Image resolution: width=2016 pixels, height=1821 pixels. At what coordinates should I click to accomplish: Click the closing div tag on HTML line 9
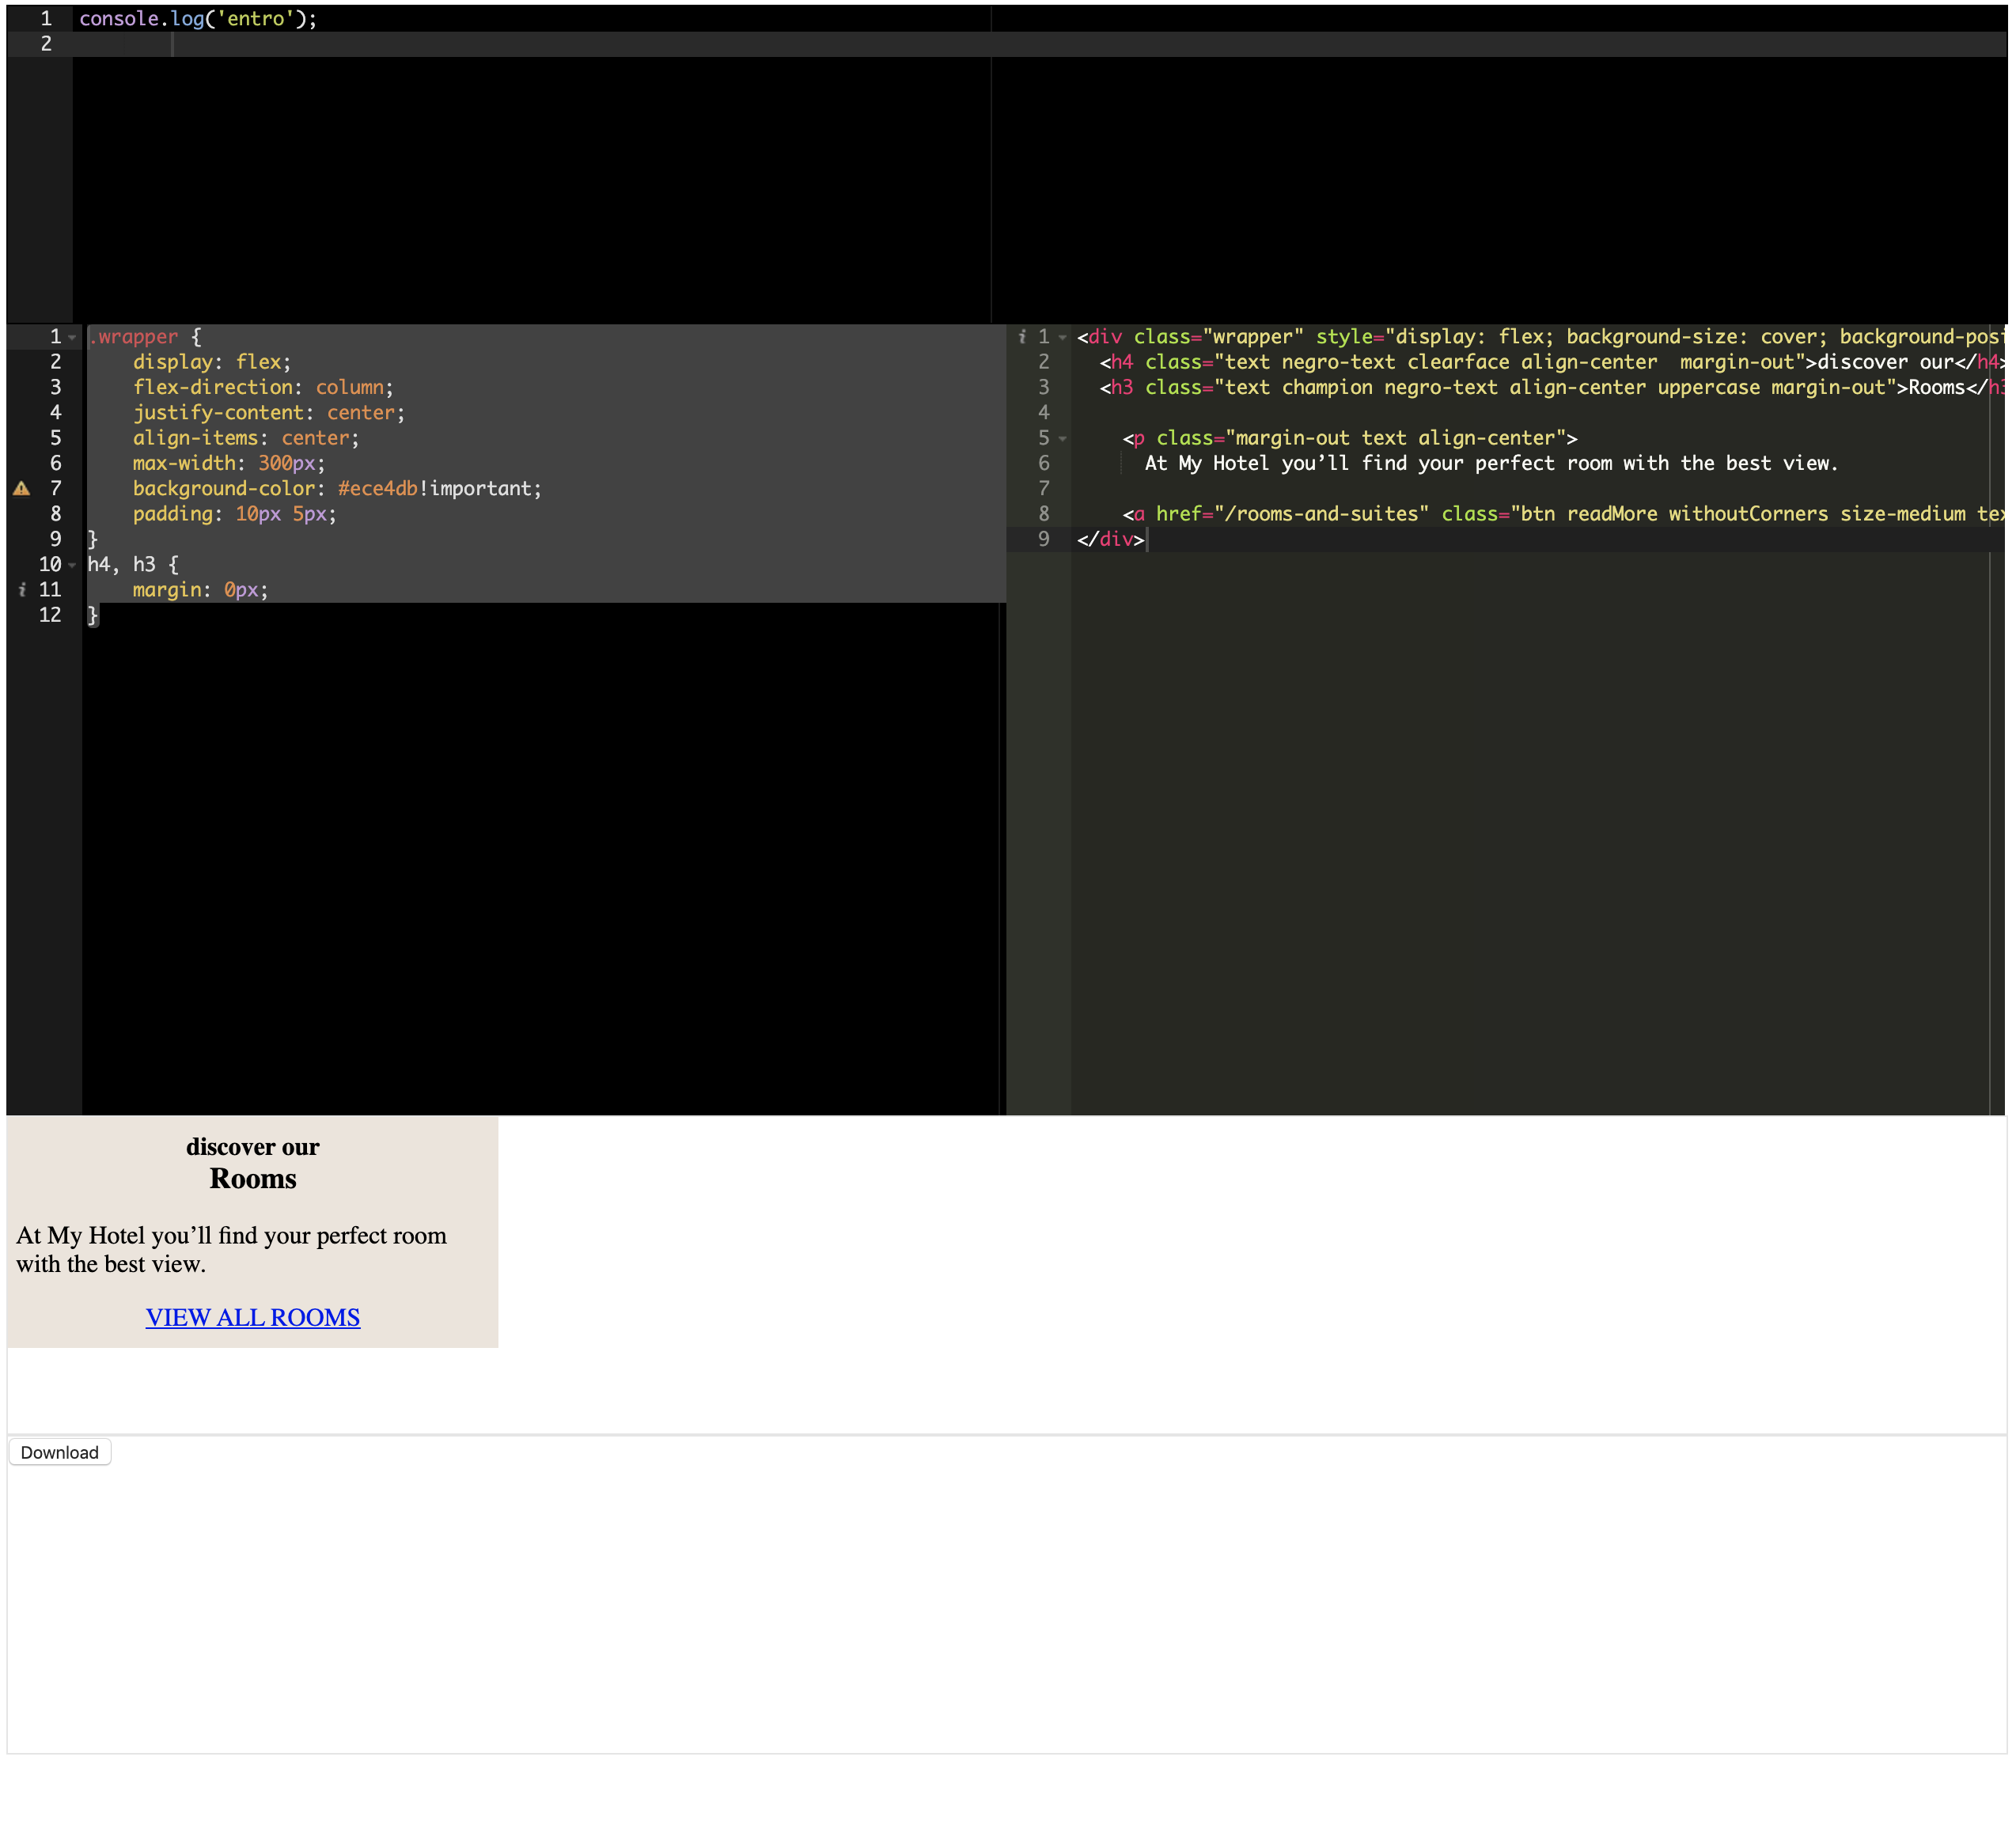1110,540
